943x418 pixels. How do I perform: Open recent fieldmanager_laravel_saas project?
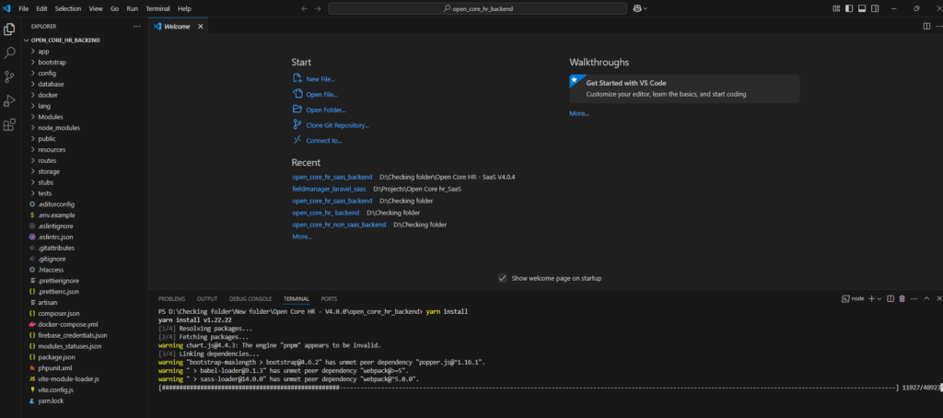tap(329, 189)
